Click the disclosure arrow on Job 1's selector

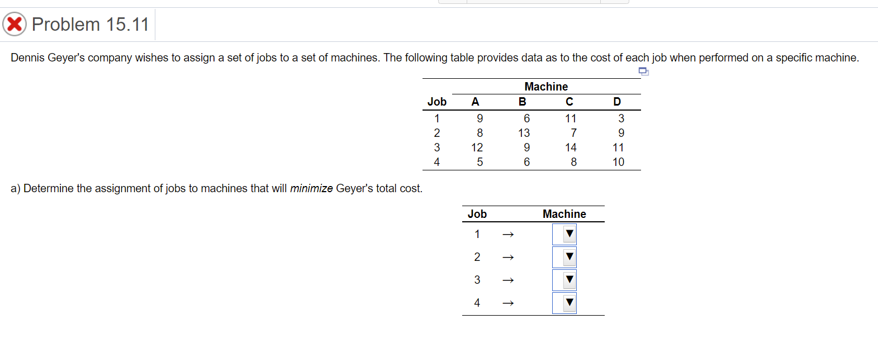(568, 234)
